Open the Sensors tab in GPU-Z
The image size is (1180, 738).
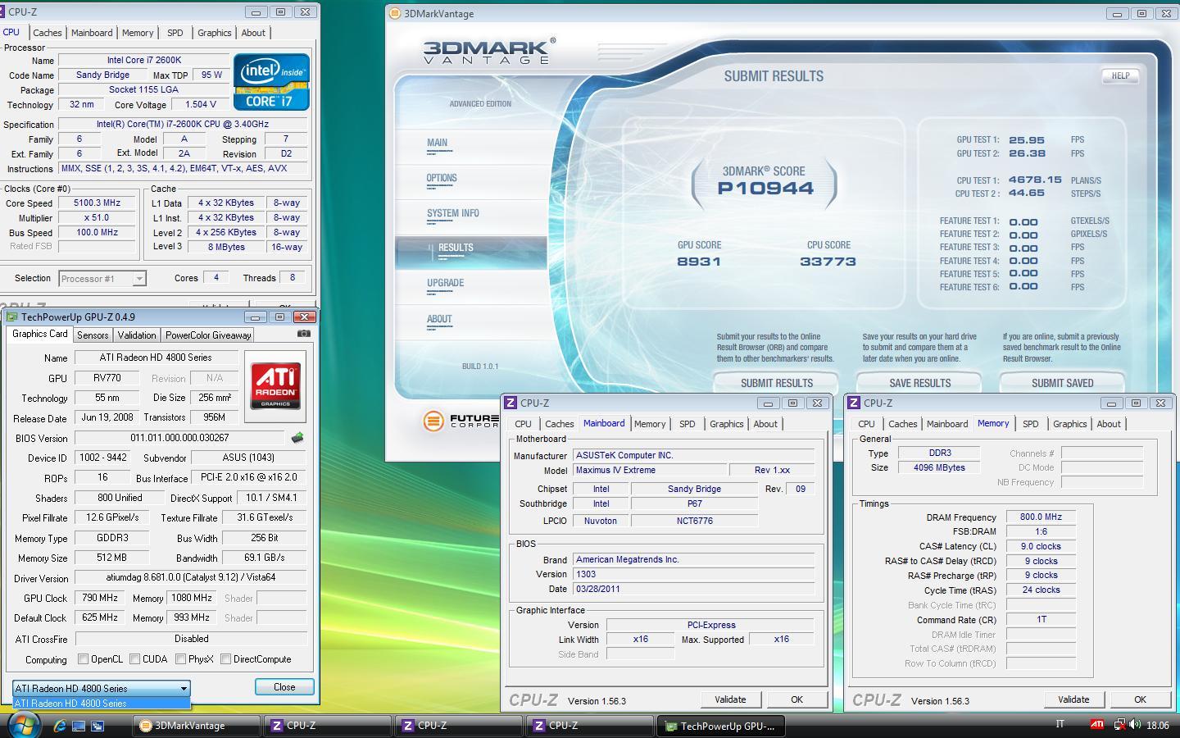(x=93, y=335)
